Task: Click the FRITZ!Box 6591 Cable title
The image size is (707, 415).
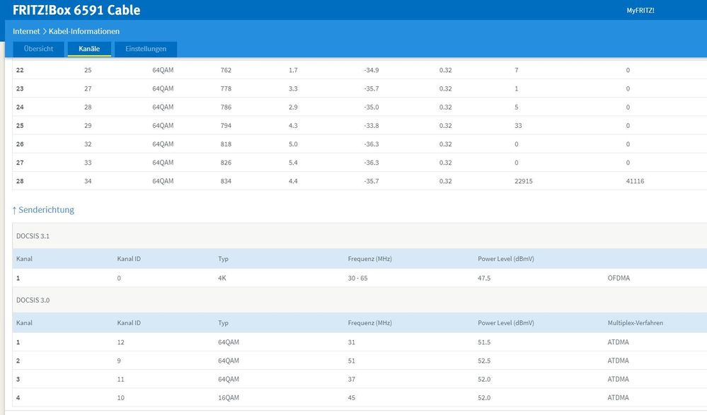Action: [76, 10]
